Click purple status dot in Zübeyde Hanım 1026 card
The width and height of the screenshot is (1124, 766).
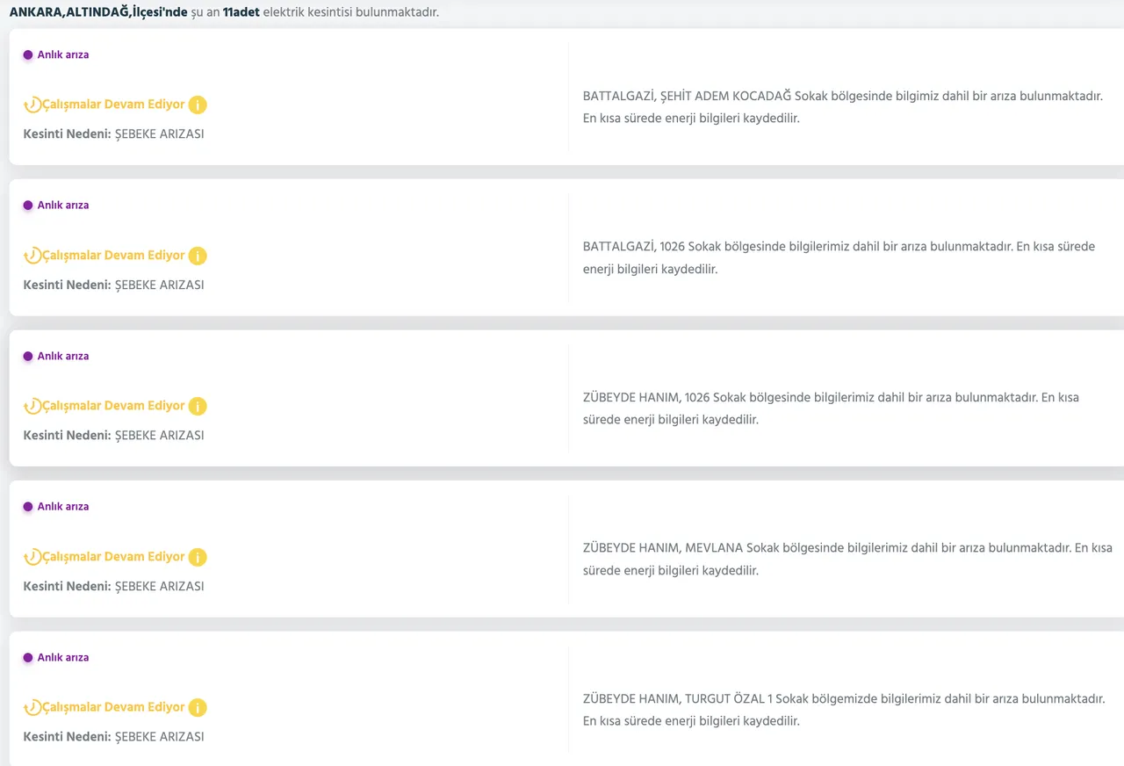[28, 357]
